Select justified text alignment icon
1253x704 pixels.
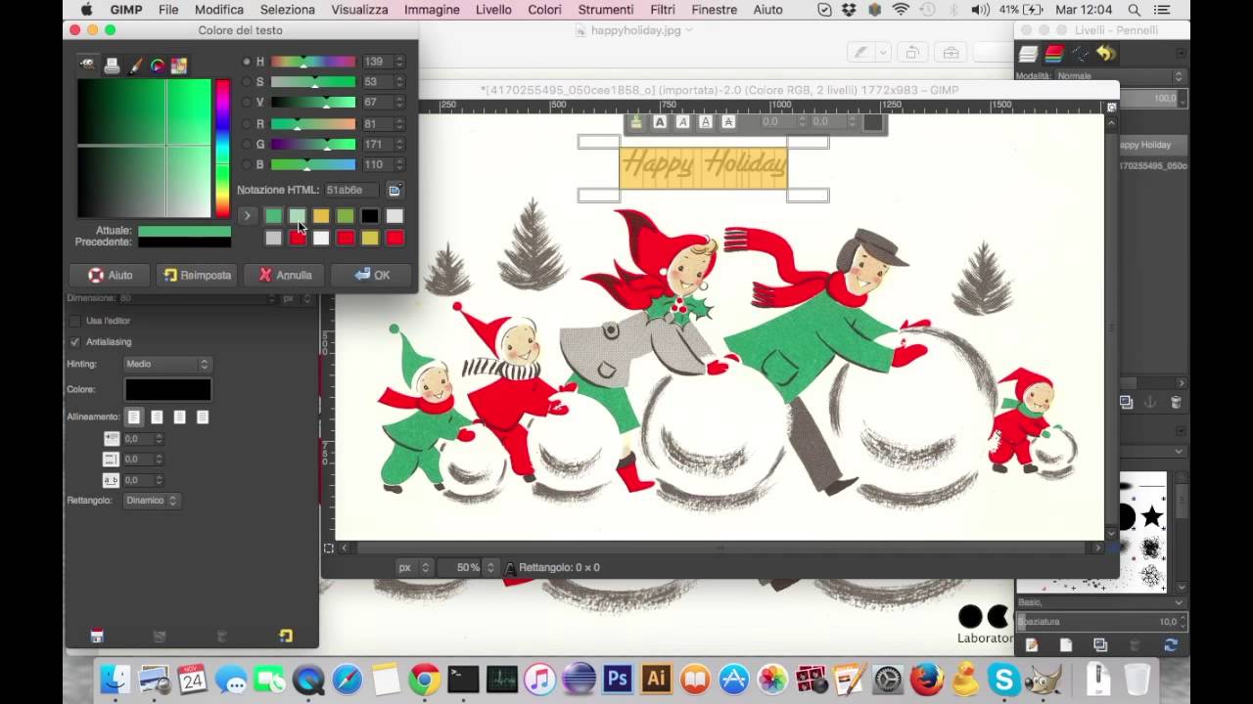point(203,417)
